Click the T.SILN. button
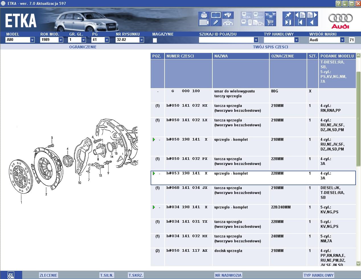Image resolution: width=361 pixels, height=279 pixels. point(107,275)
